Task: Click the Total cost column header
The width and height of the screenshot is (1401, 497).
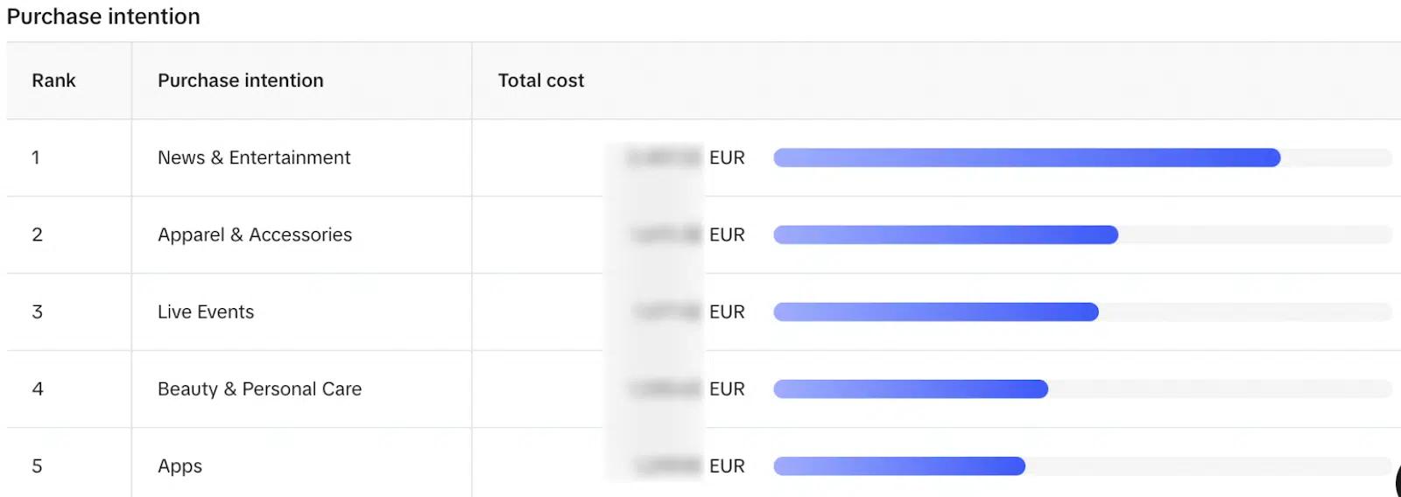Action: (540, 80)
